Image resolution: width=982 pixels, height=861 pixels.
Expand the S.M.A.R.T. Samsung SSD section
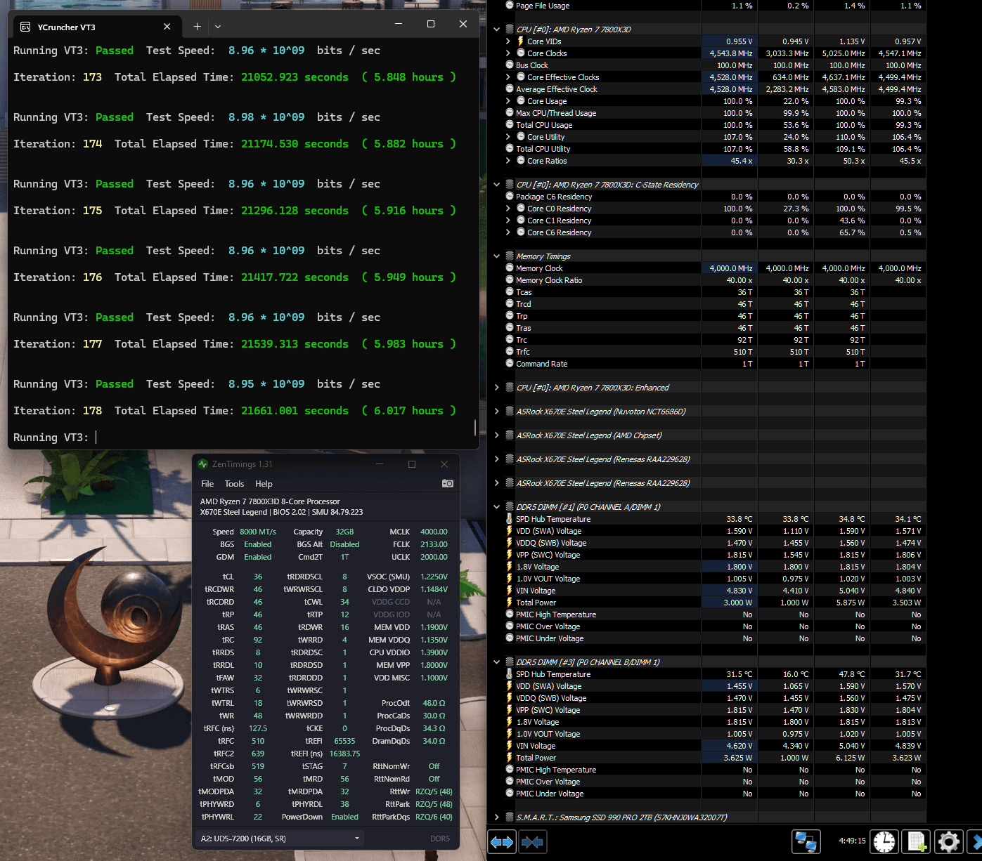tap(497, 817)
